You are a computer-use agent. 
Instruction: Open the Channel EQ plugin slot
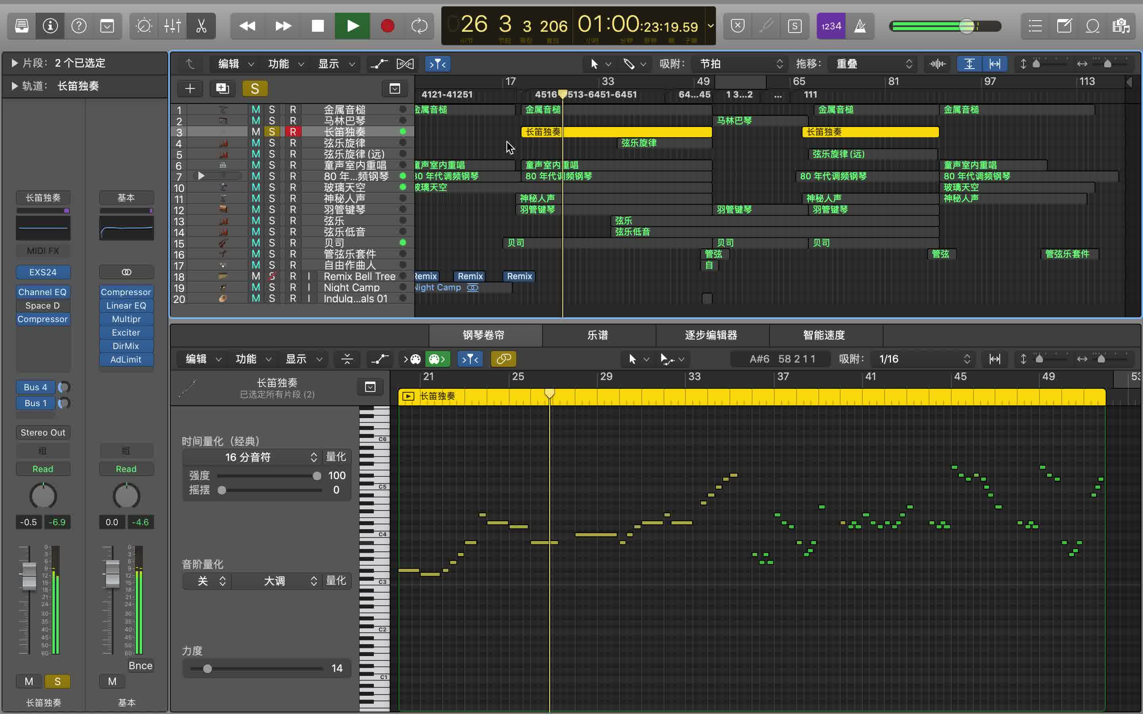coord(42,292)
